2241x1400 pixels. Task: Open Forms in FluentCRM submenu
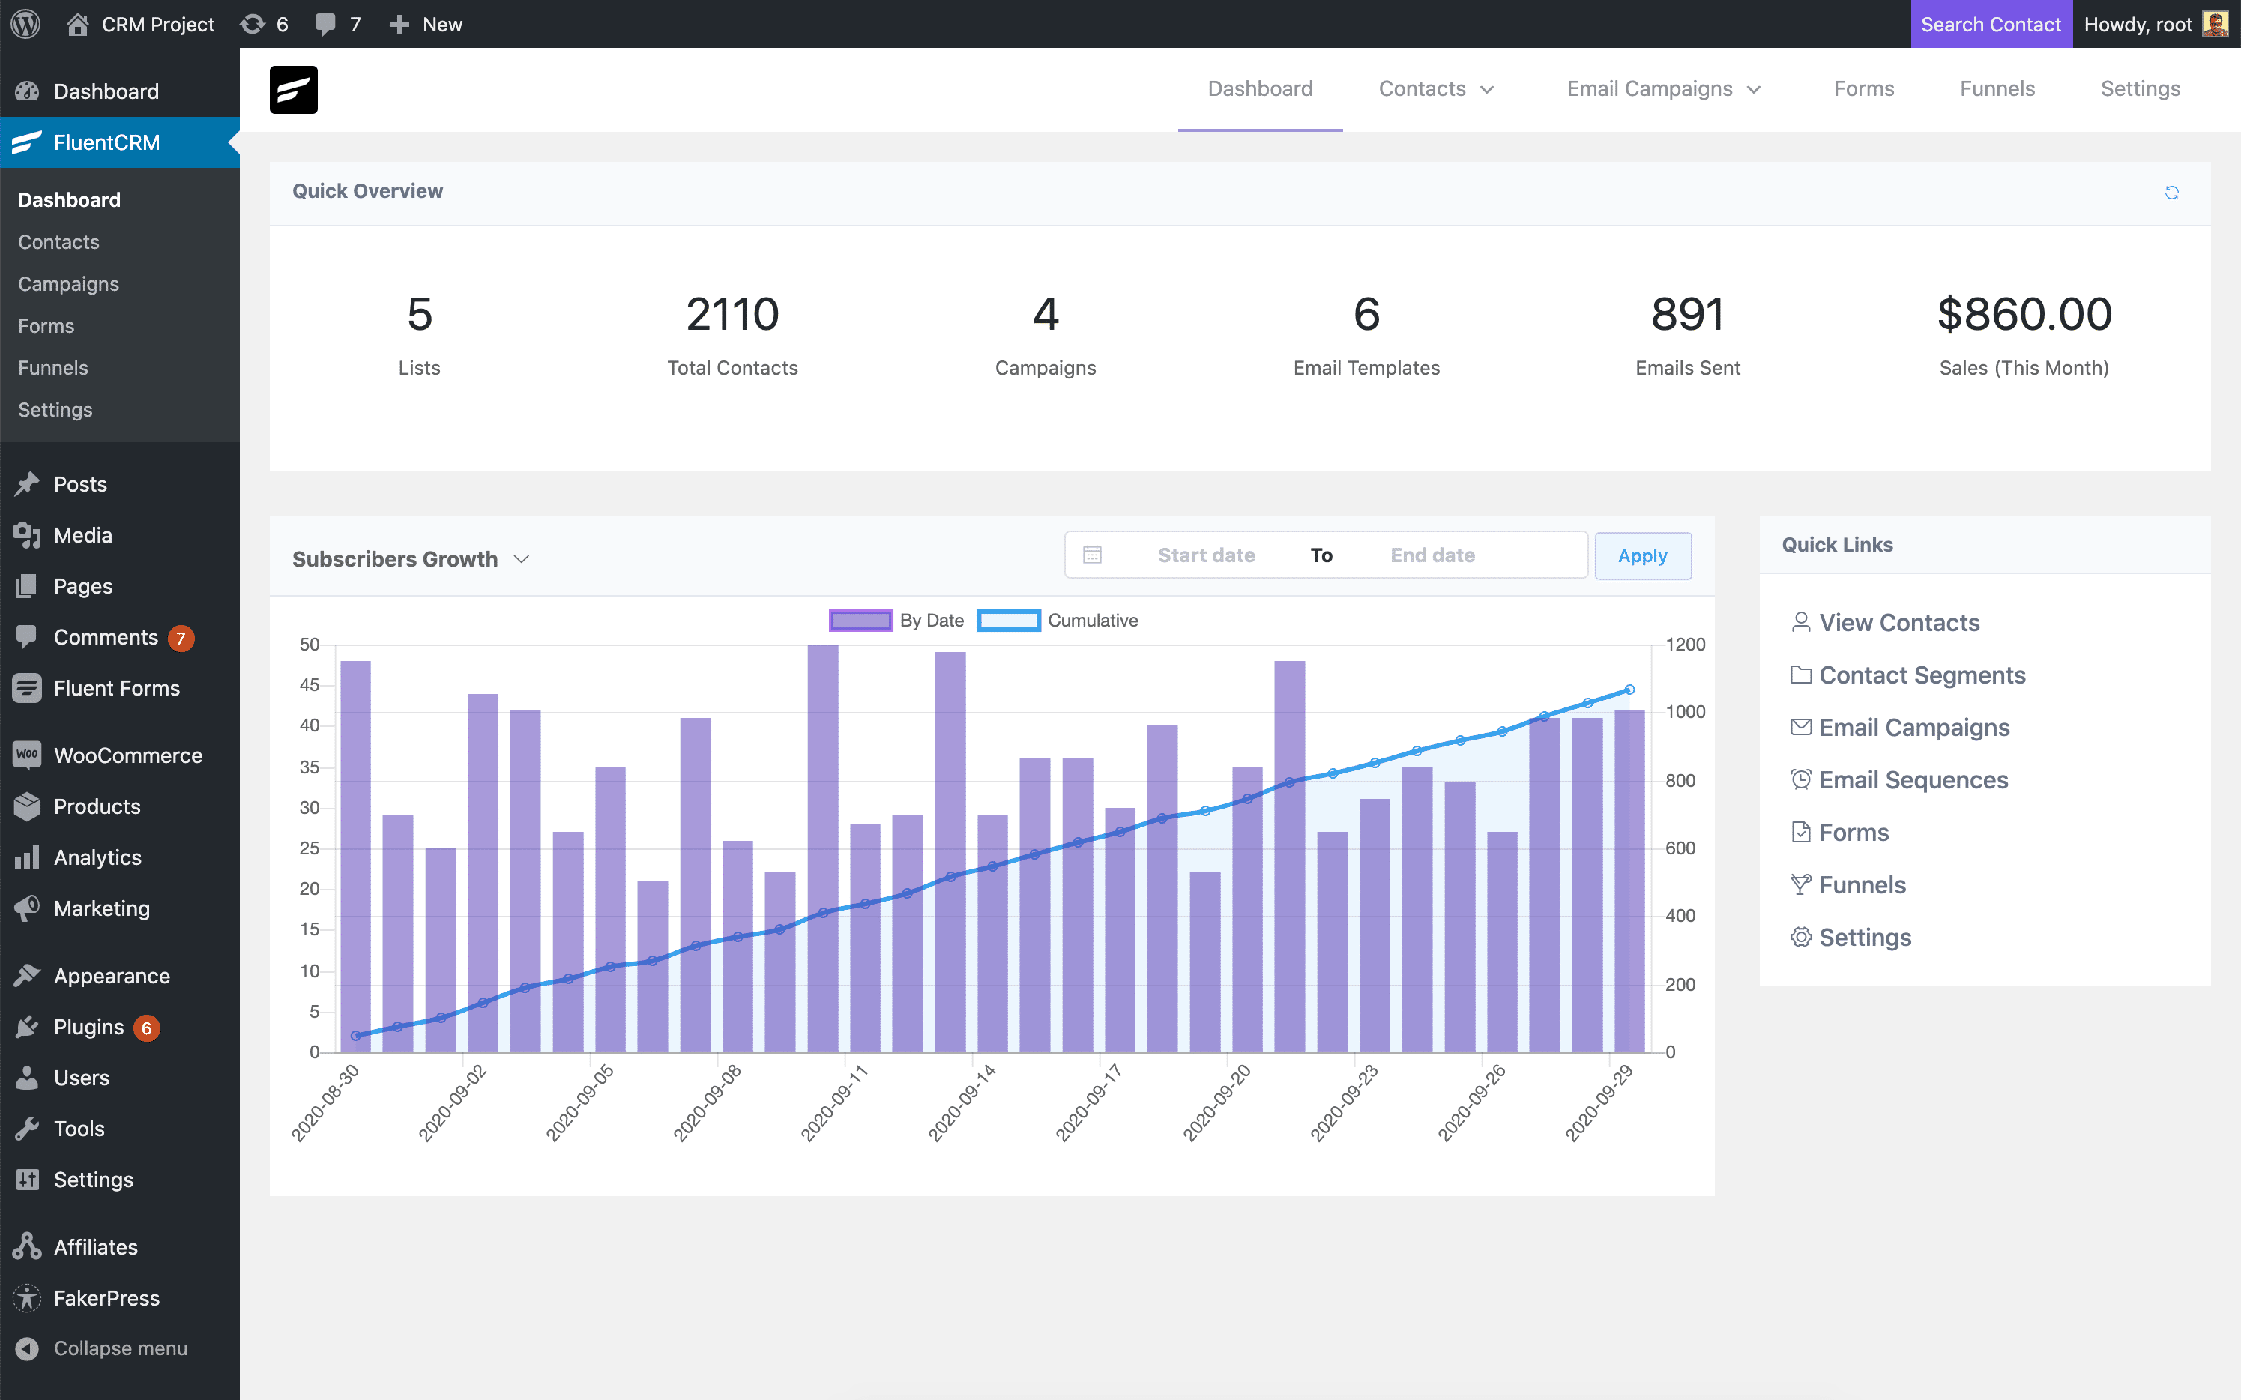[x=46, y=326]
